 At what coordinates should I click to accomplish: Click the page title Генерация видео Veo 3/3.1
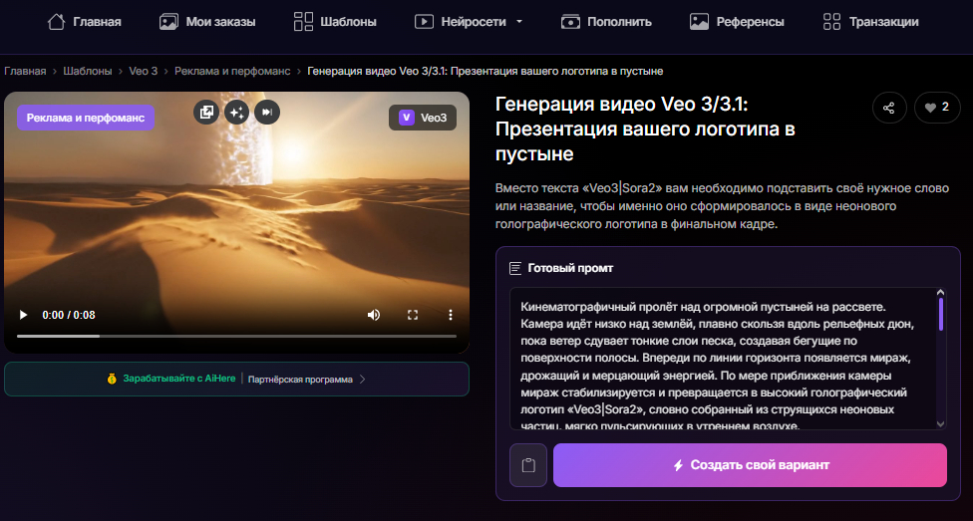pyautogui.click(x=645, y=130)
